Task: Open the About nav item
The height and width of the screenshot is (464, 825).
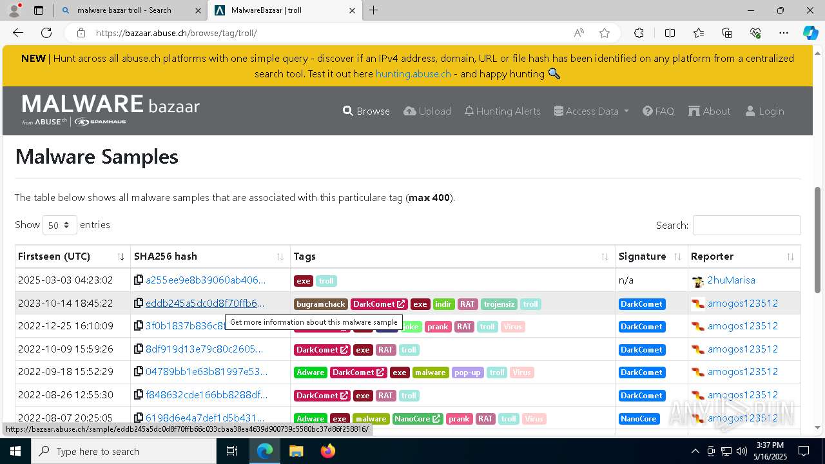Action: click(x=709, y=111)
